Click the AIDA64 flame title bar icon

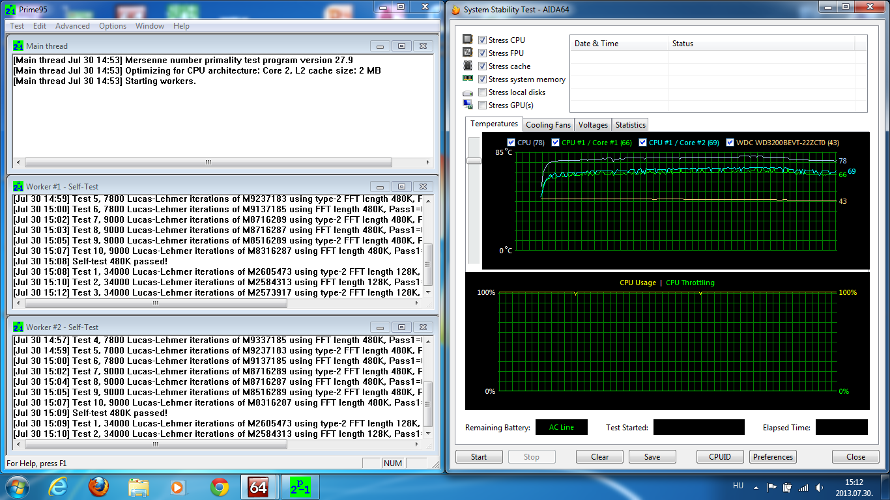coord(455,10)
